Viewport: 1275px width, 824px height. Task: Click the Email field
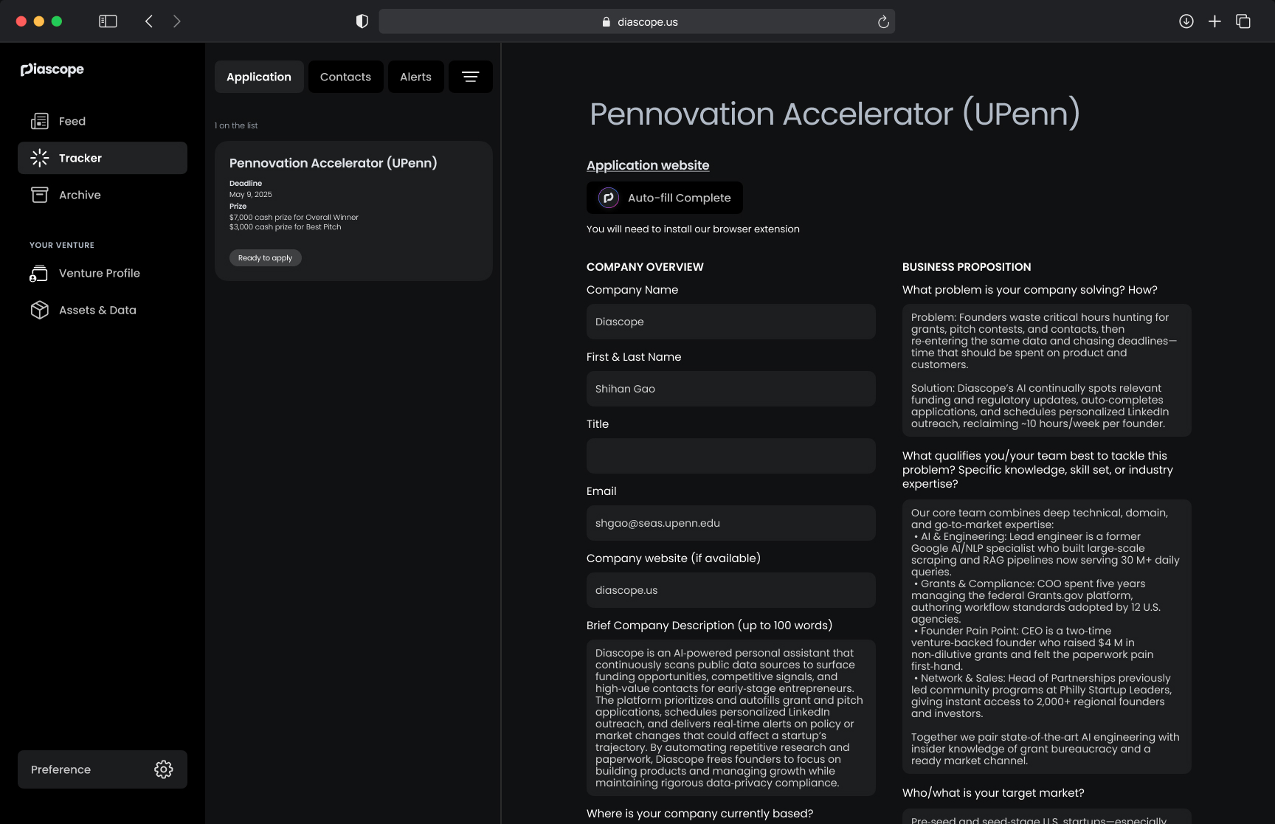click(x=731, y=523)
